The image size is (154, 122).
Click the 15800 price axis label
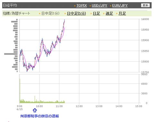(x=145, y=62)
